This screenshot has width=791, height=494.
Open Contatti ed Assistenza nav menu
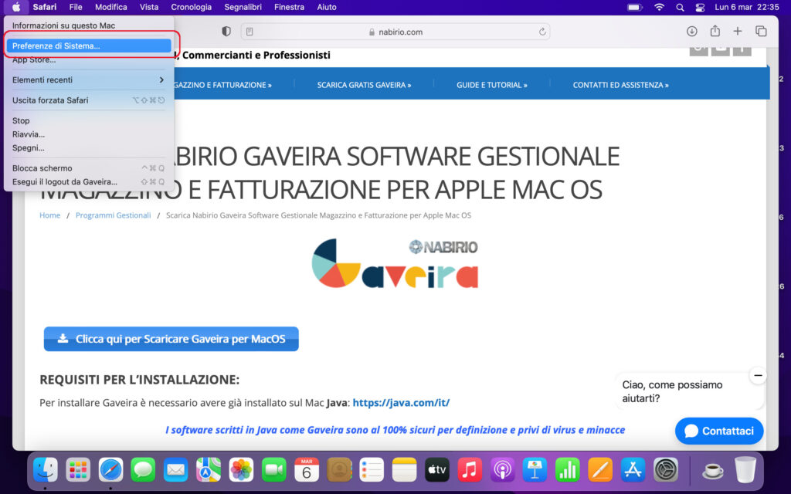point(620,85)
